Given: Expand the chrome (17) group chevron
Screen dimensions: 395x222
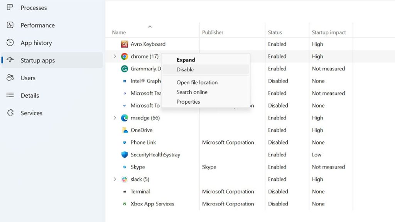Looking at the screenshot, I should 115,56.
